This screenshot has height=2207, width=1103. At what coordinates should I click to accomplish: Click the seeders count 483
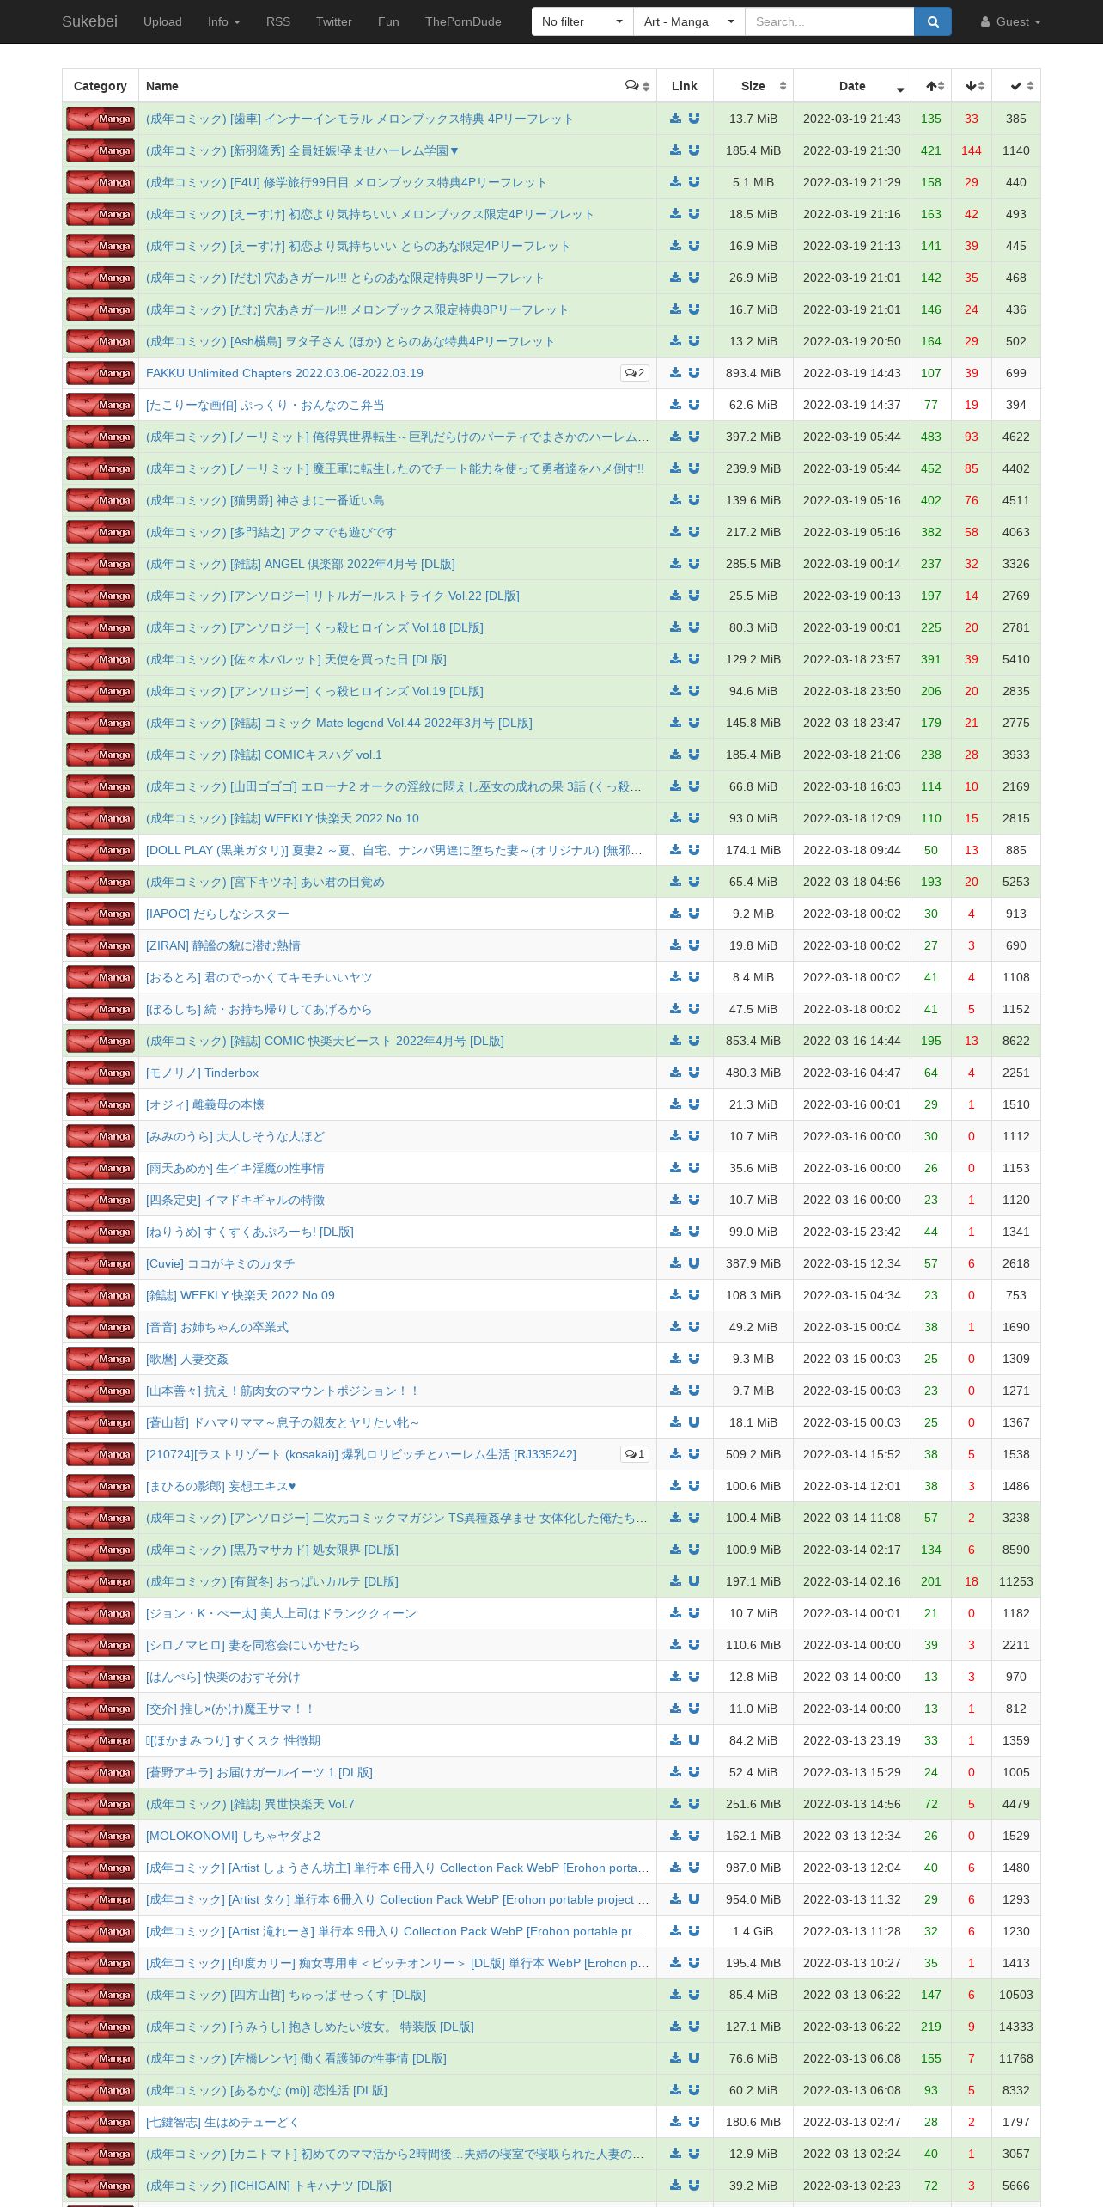coord(931,437)
